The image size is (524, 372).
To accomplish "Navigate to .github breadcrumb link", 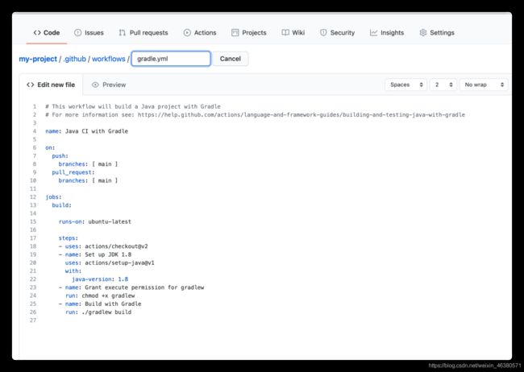I will [74, 59].
